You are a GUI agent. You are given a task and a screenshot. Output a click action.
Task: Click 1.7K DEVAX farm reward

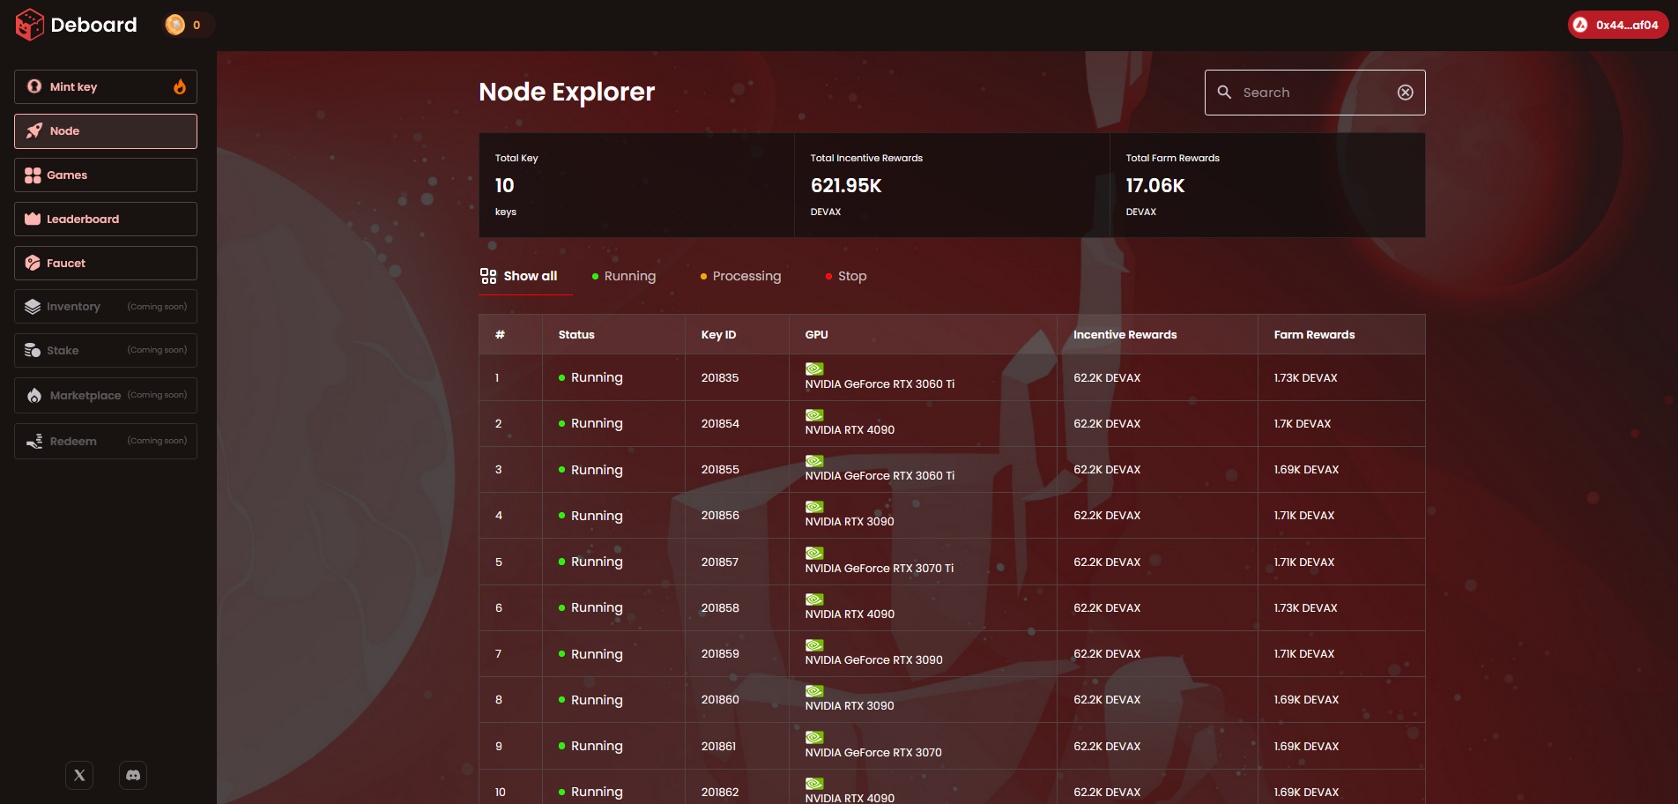tap(1302, 423)
